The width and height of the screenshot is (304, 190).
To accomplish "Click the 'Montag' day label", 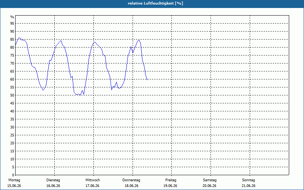I will (x=14, y=180).
